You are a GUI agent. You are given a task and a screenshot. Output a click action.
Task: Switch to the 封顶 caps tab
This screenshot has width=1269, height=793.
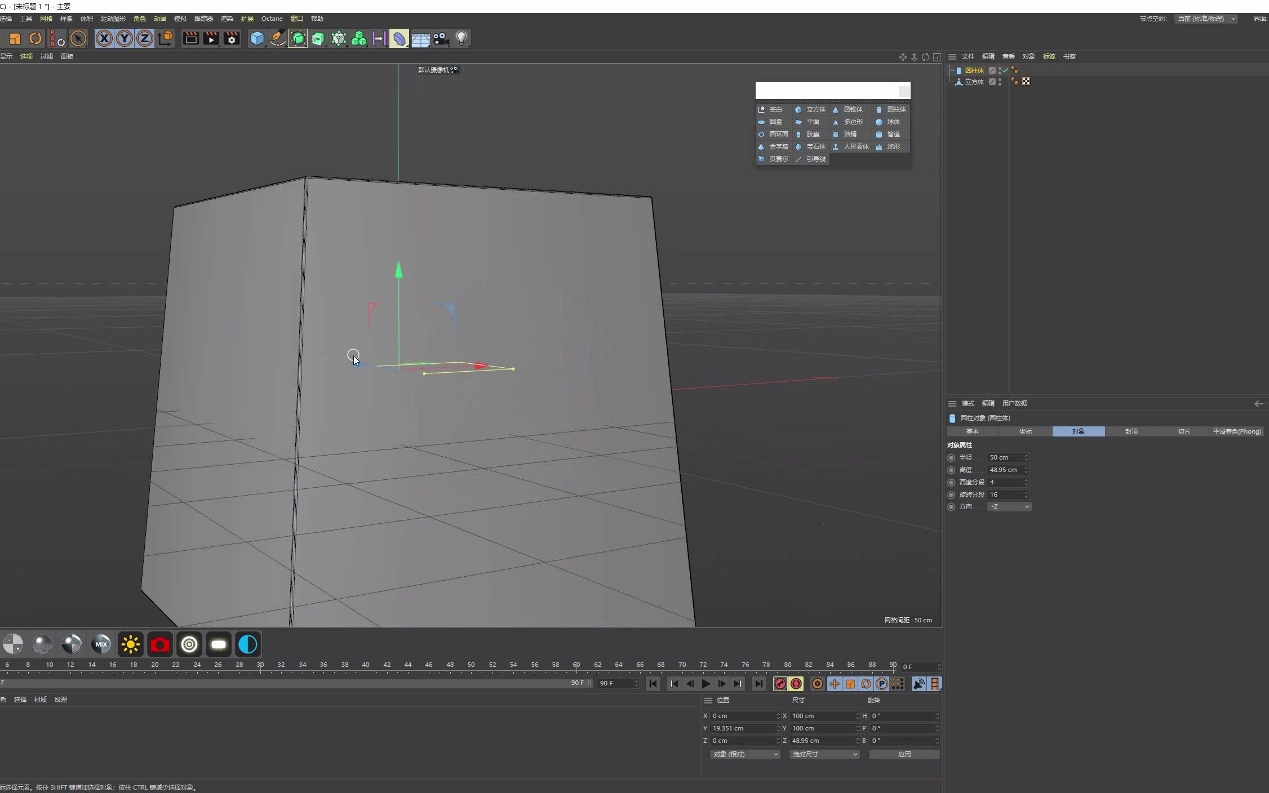(x=1131, y=431)
